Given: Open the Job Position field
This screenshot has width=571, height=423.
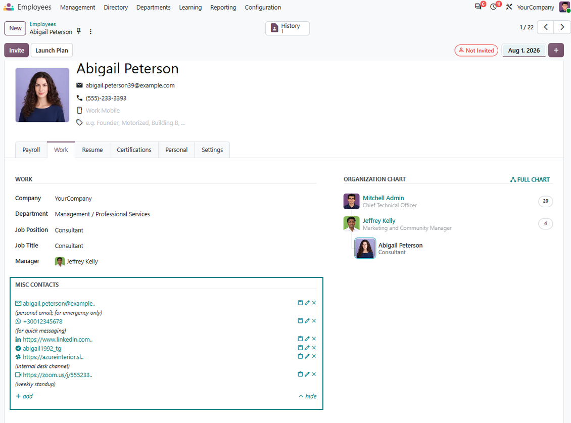Looking at the screenshot, I should (69, 230).
